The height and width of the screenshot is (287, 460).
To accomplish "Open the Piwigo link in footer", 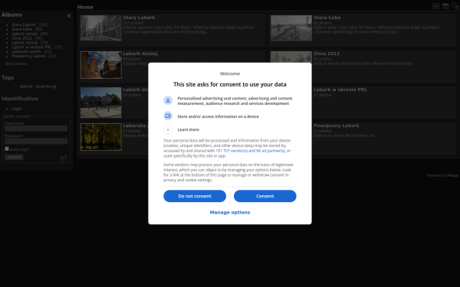I will click(453, 175).
